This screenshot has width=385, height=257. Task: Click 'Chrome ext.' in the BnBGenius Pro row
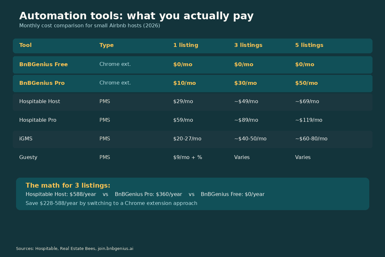click(115, 83)
